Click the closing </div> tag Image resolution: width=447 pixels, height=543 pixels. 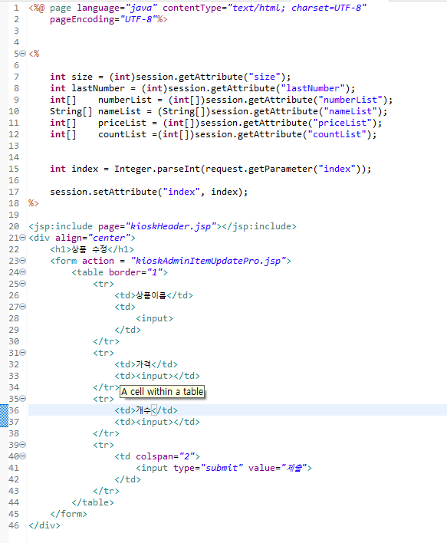click(x=44, y=525)
